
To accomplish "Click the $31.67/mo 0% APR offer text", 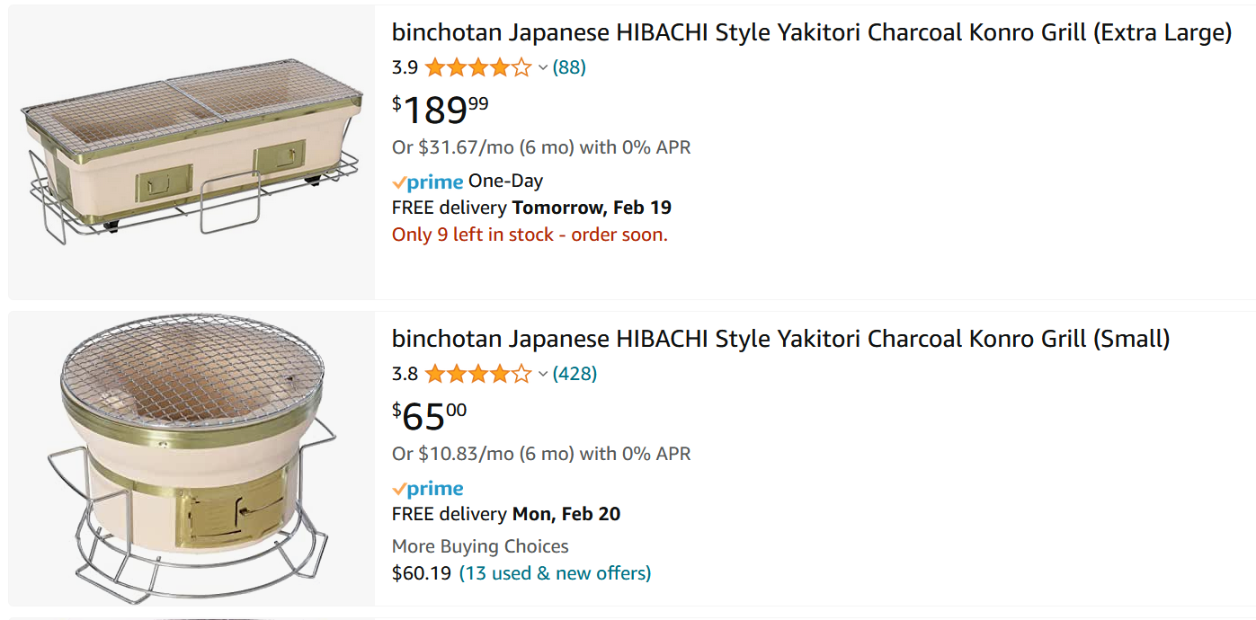I will pos(541,147).
